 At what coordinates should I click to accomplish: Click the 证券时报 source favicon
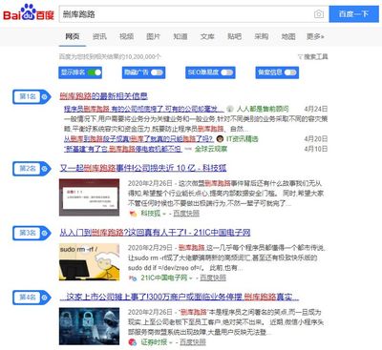tap(133, 342)
